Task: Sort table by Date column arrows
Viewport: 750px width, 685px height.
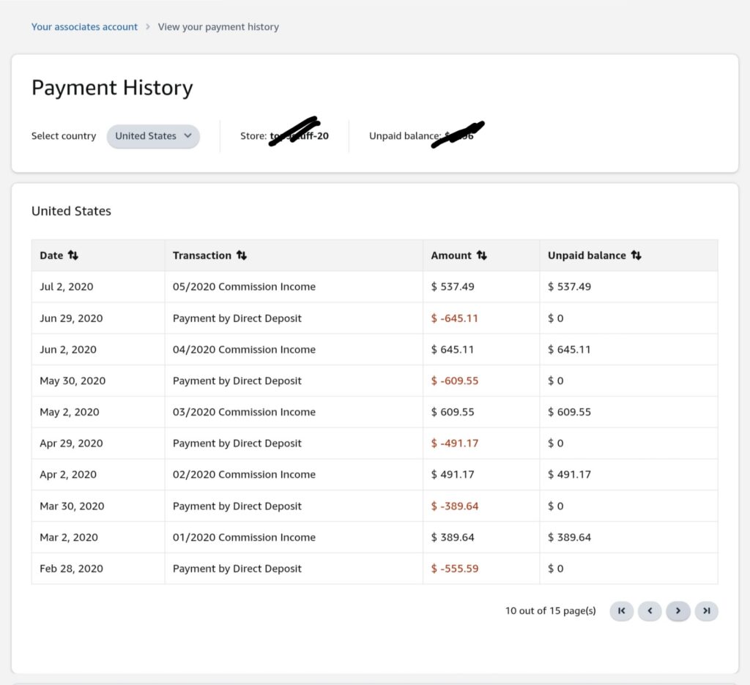Action: point(73,255)
